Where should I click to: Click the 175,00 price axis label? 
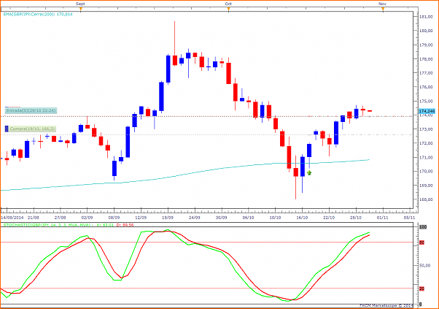[x=426, y=101]
